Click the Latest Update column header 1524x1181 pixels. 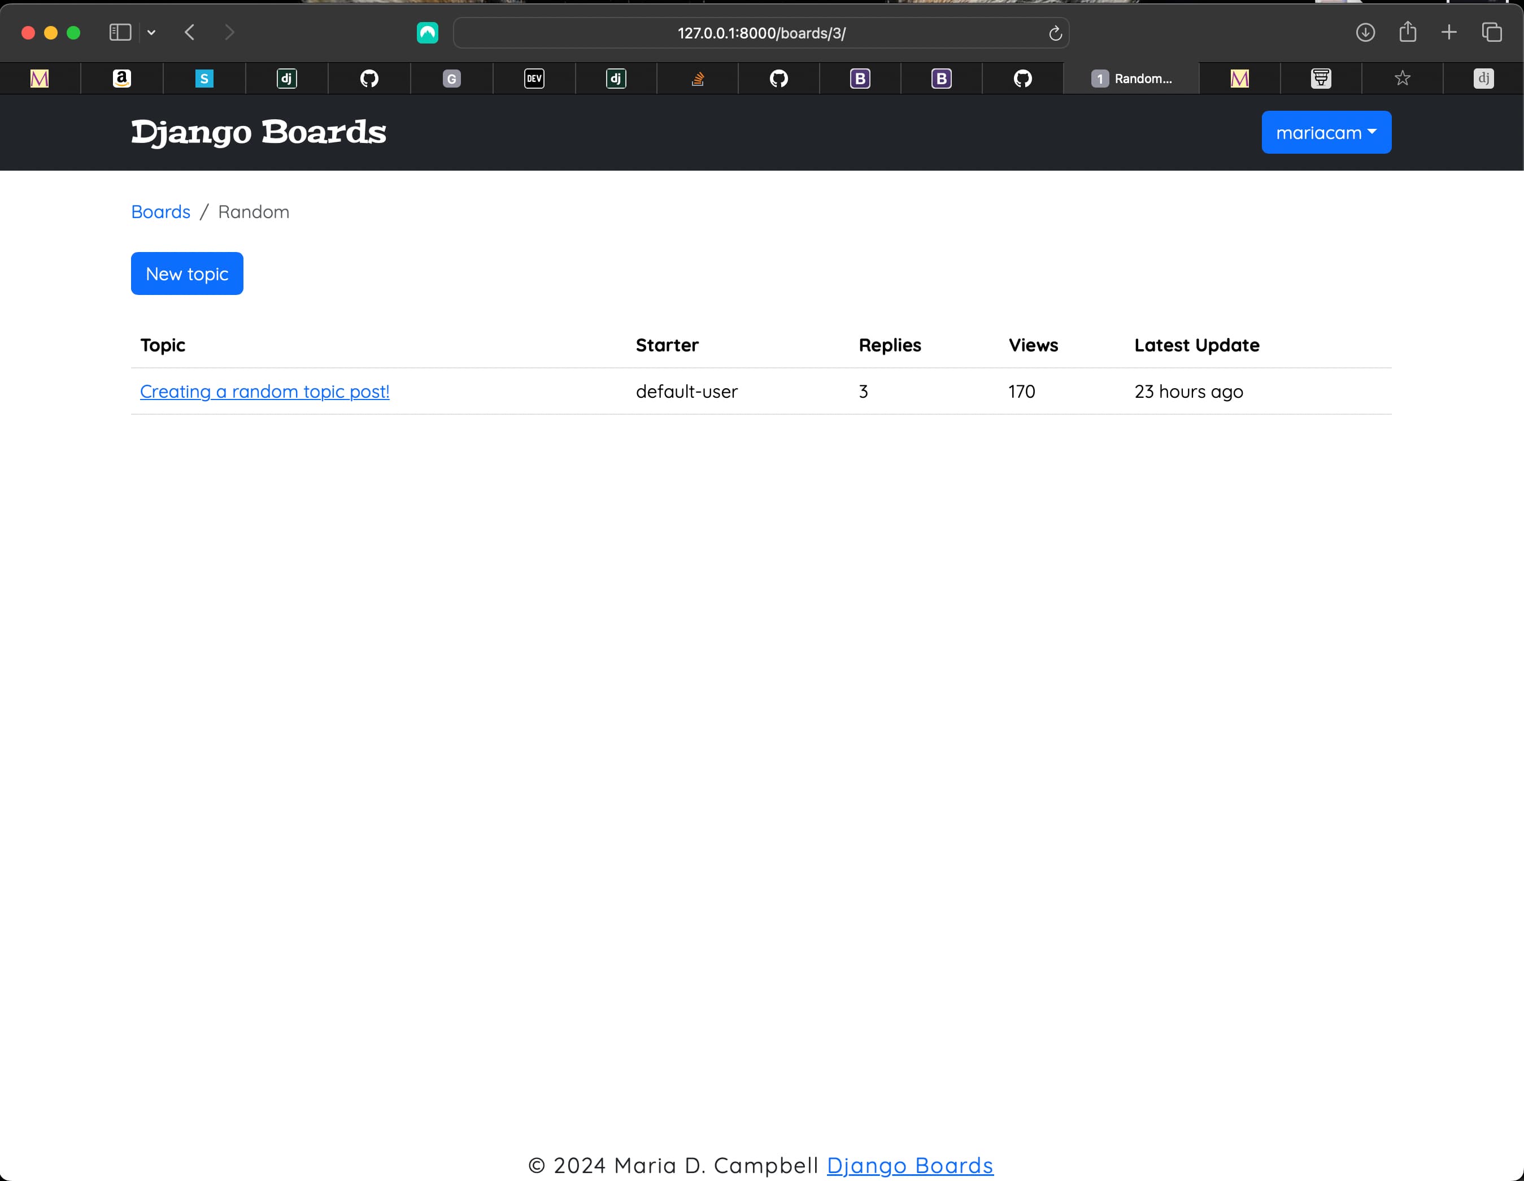1197,345
